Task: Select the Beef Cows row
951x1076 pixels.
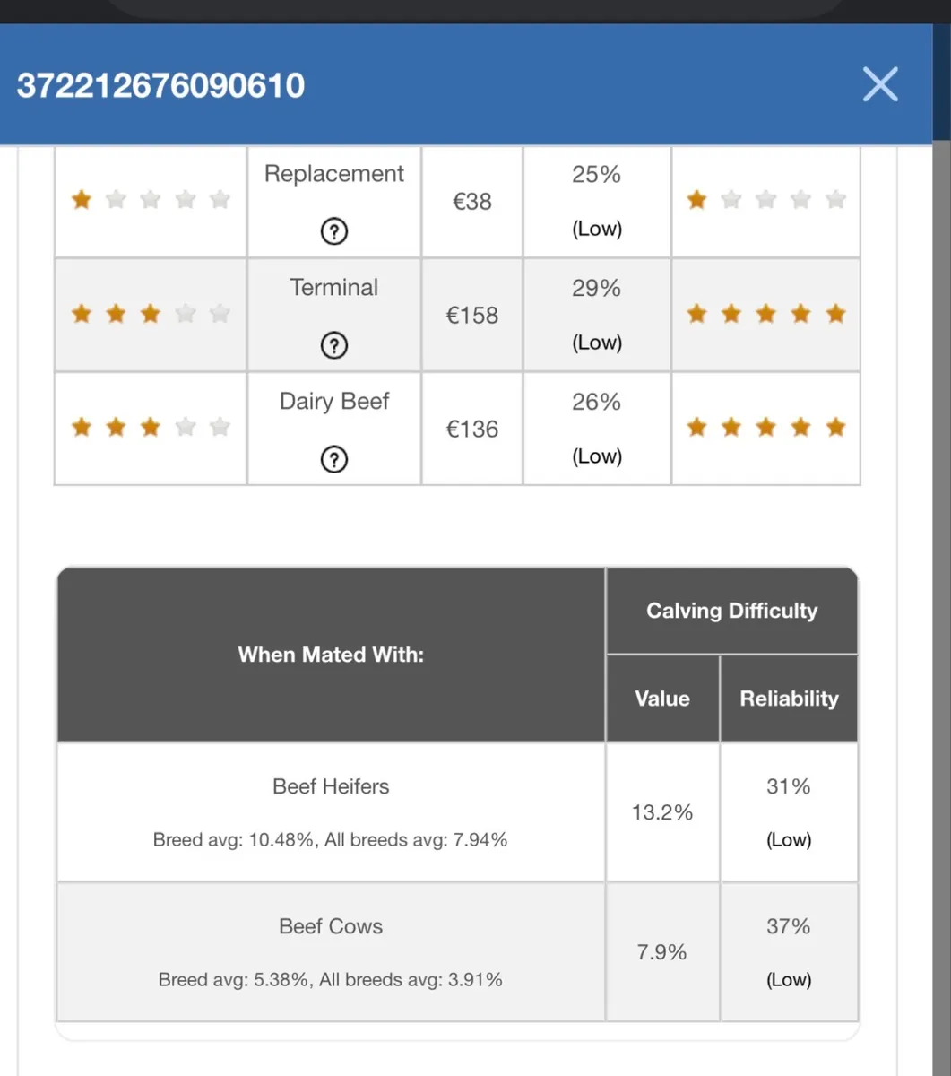Action: point(457,952)
